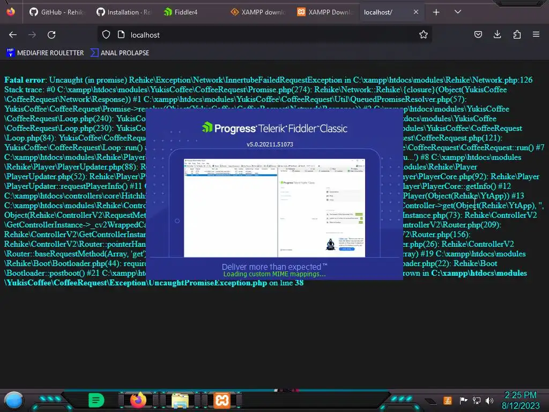
Task: Click the Fiddler Classic splash screenshot
Action: 274,208
